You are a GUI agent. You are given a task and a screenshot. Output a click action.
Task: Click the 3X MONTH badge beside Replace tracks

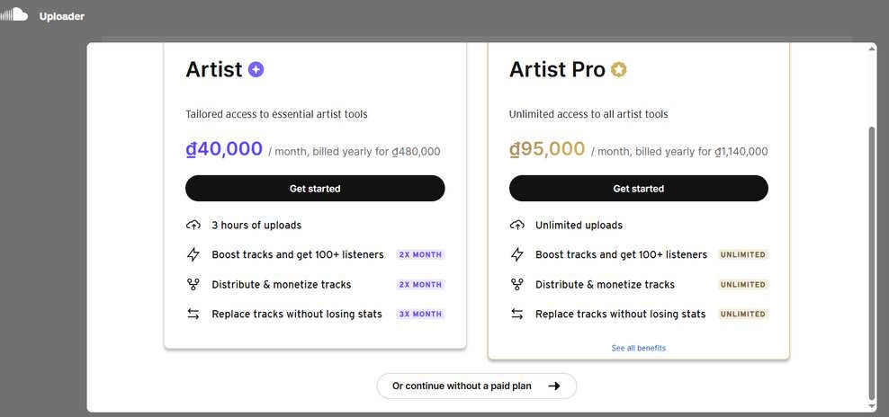click(420, 314)
